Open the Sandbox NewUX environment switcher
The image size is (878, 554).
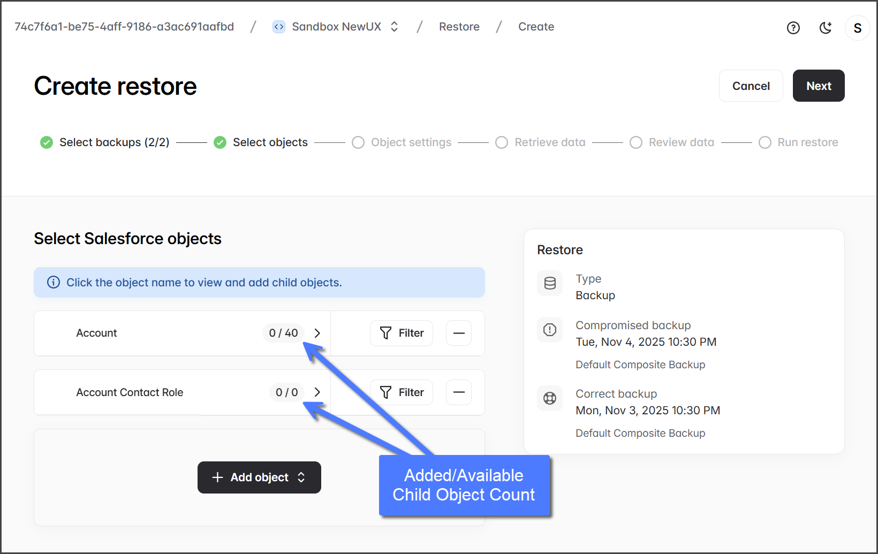click(336, 27)
